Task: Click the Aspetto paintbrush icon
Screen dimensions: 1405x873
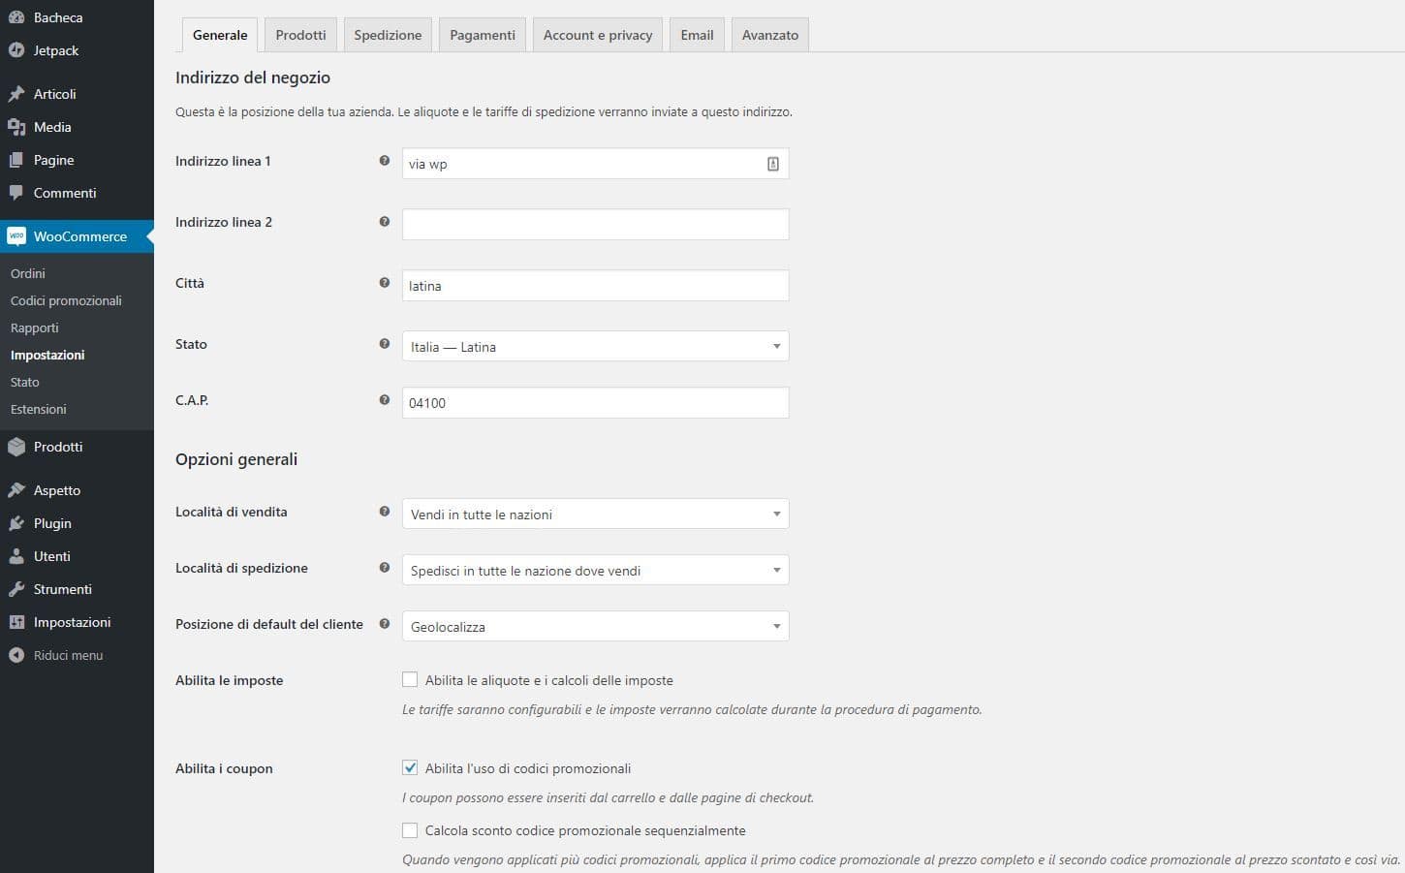Action: pos(16,490)
